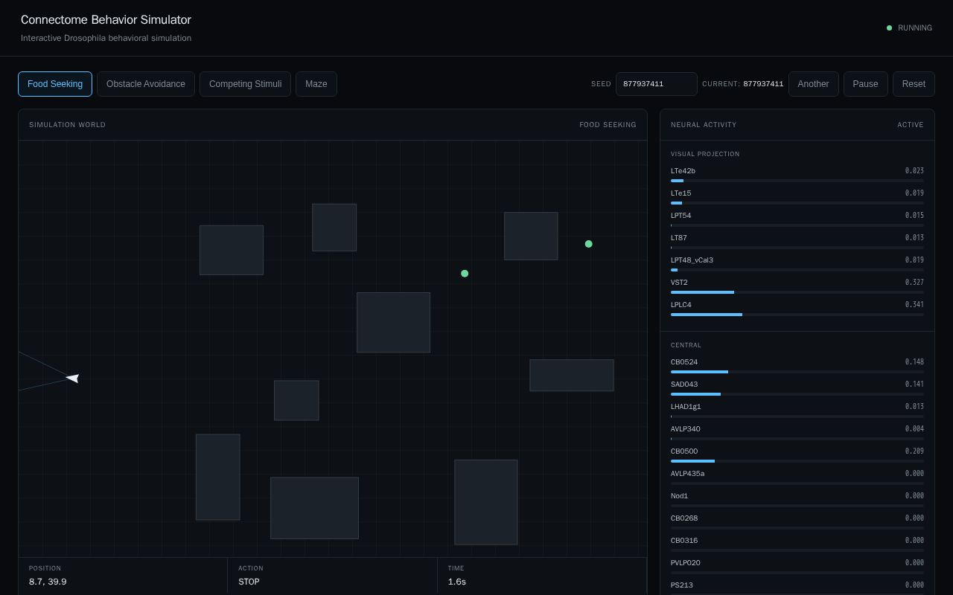Click the STOP action value

(249, 582)
